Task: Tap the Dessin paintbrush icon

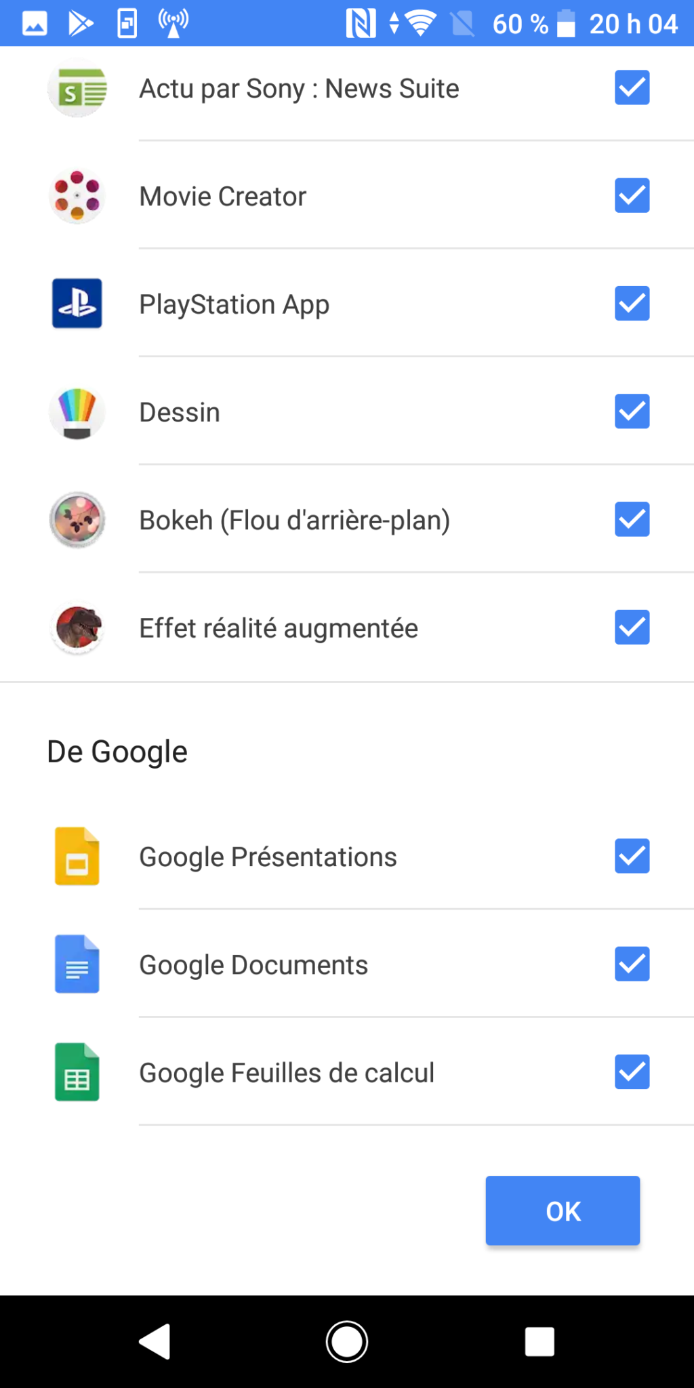Action: (x=77, y=412)
